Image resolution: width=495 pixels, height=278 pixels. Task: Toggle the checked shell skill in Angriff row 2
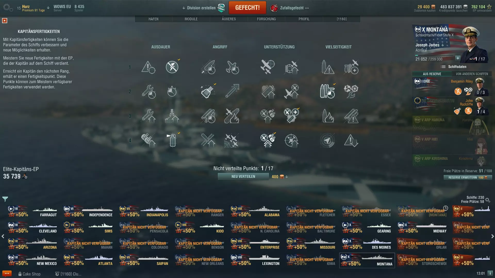tap(208, 91)
